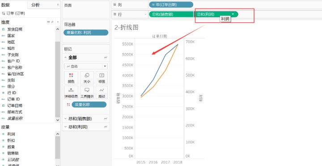
Task: Select the 国家 dimension field
Action: [11, 36]
